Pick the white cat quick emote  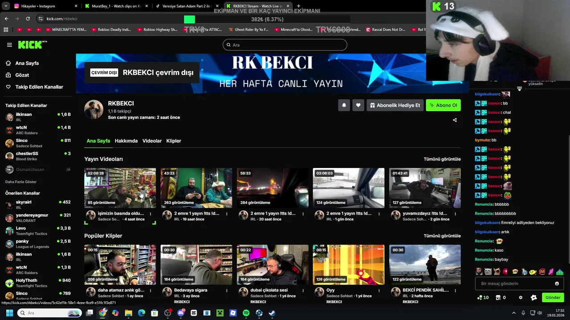[x=488, y=272]
